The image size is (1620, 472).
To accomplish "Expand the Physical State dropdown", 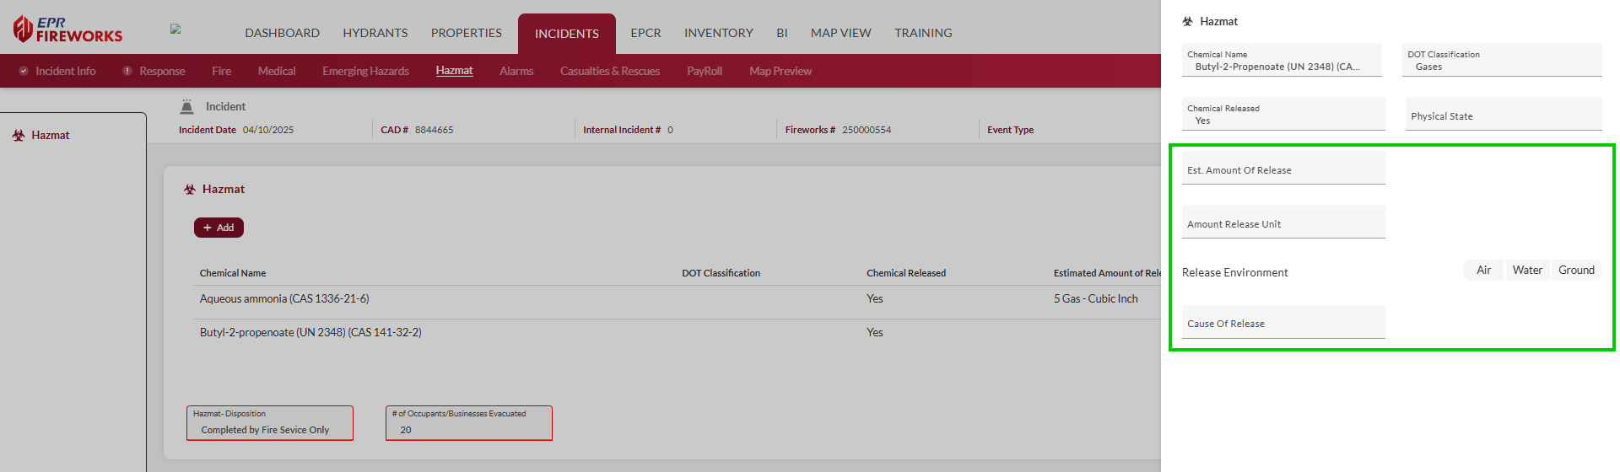I will pos(1501,115).
